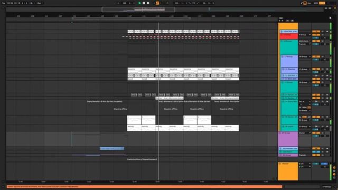Unfold the 30 Group track
This screenshot has height=190, width=338.
pos(280,155)
